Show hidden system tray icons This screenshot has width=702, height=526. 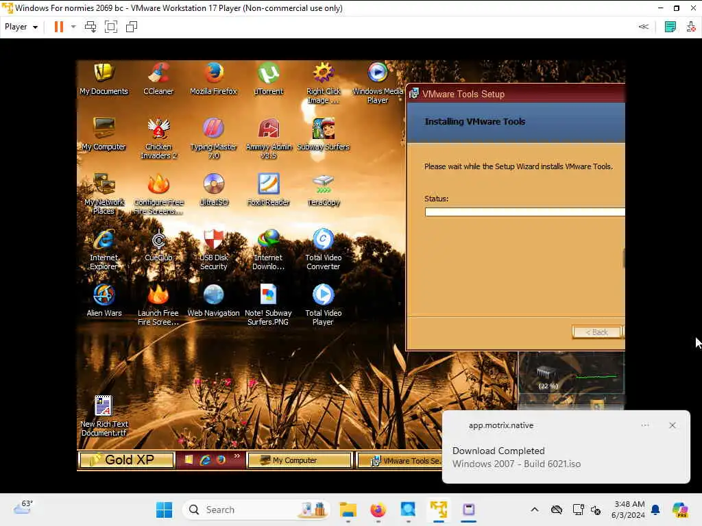[x=535, y=510]
